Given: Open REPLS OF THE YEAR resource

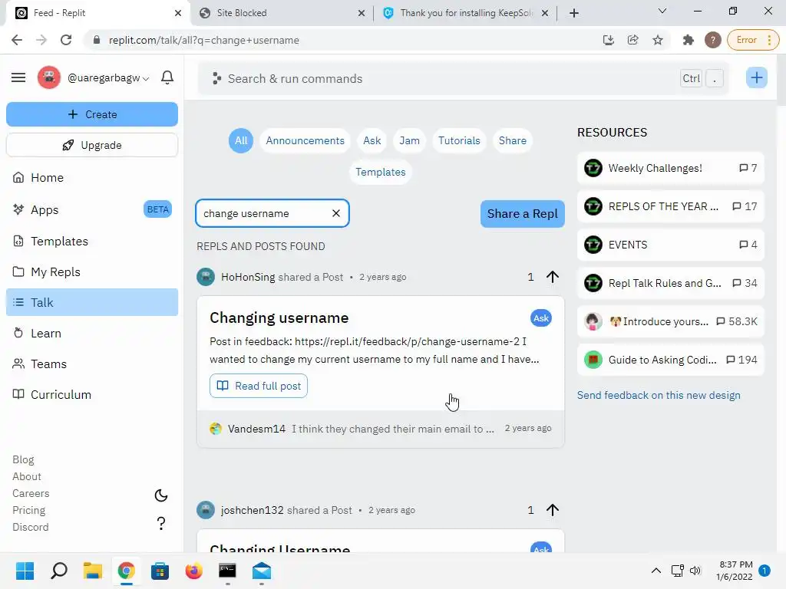Looking at the screenshot, I should (x=671, y=206).
